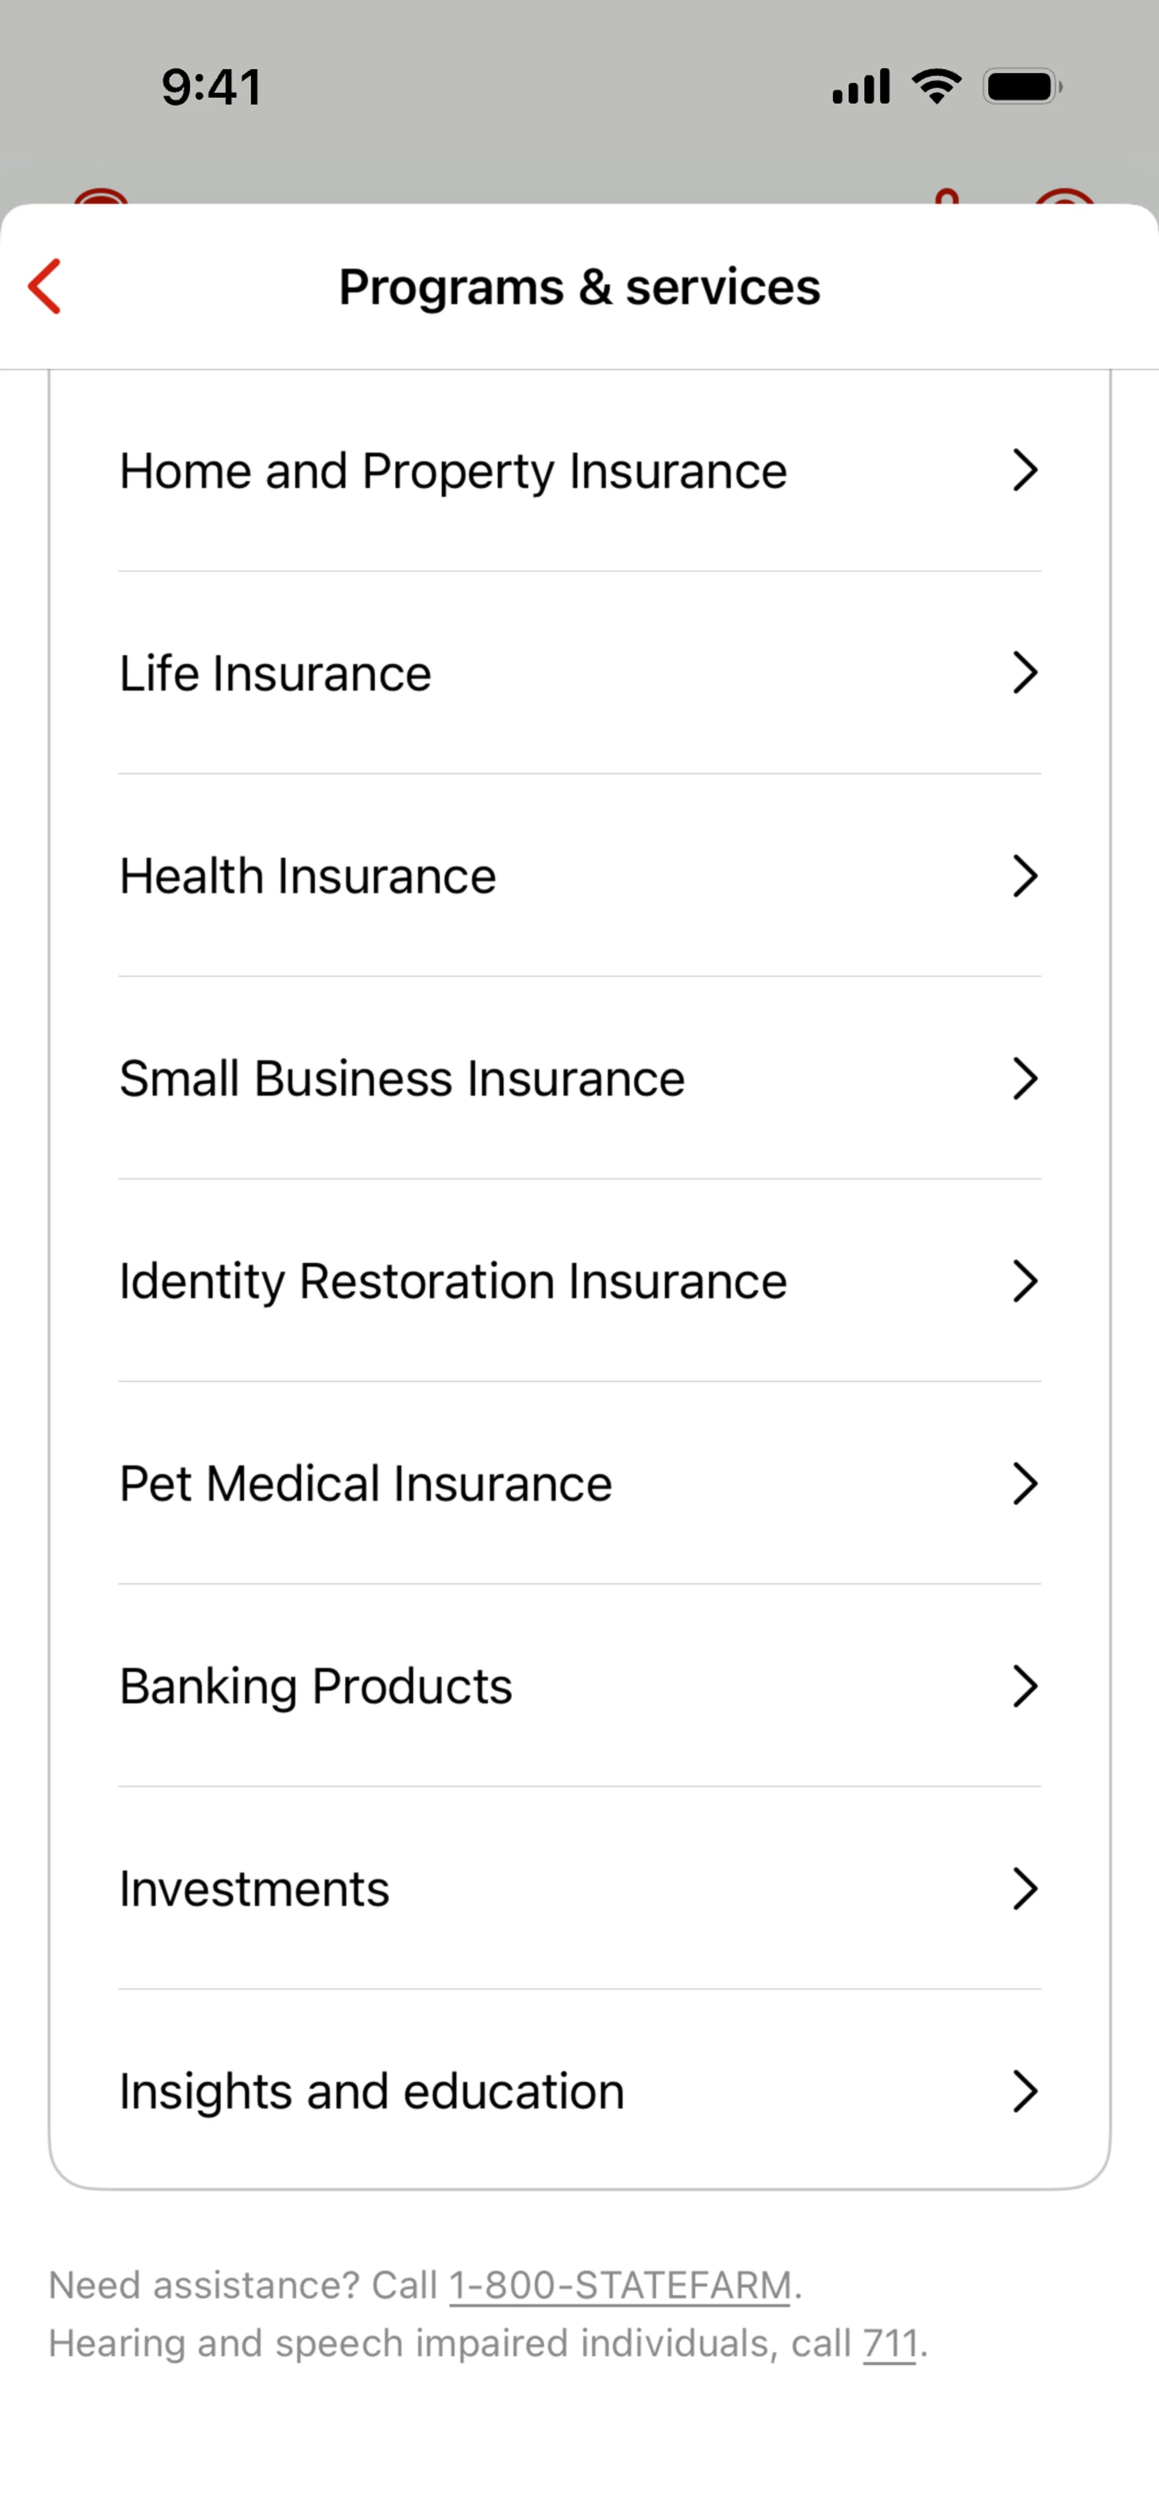Open Home and Property Insurance

click(453, 471)
